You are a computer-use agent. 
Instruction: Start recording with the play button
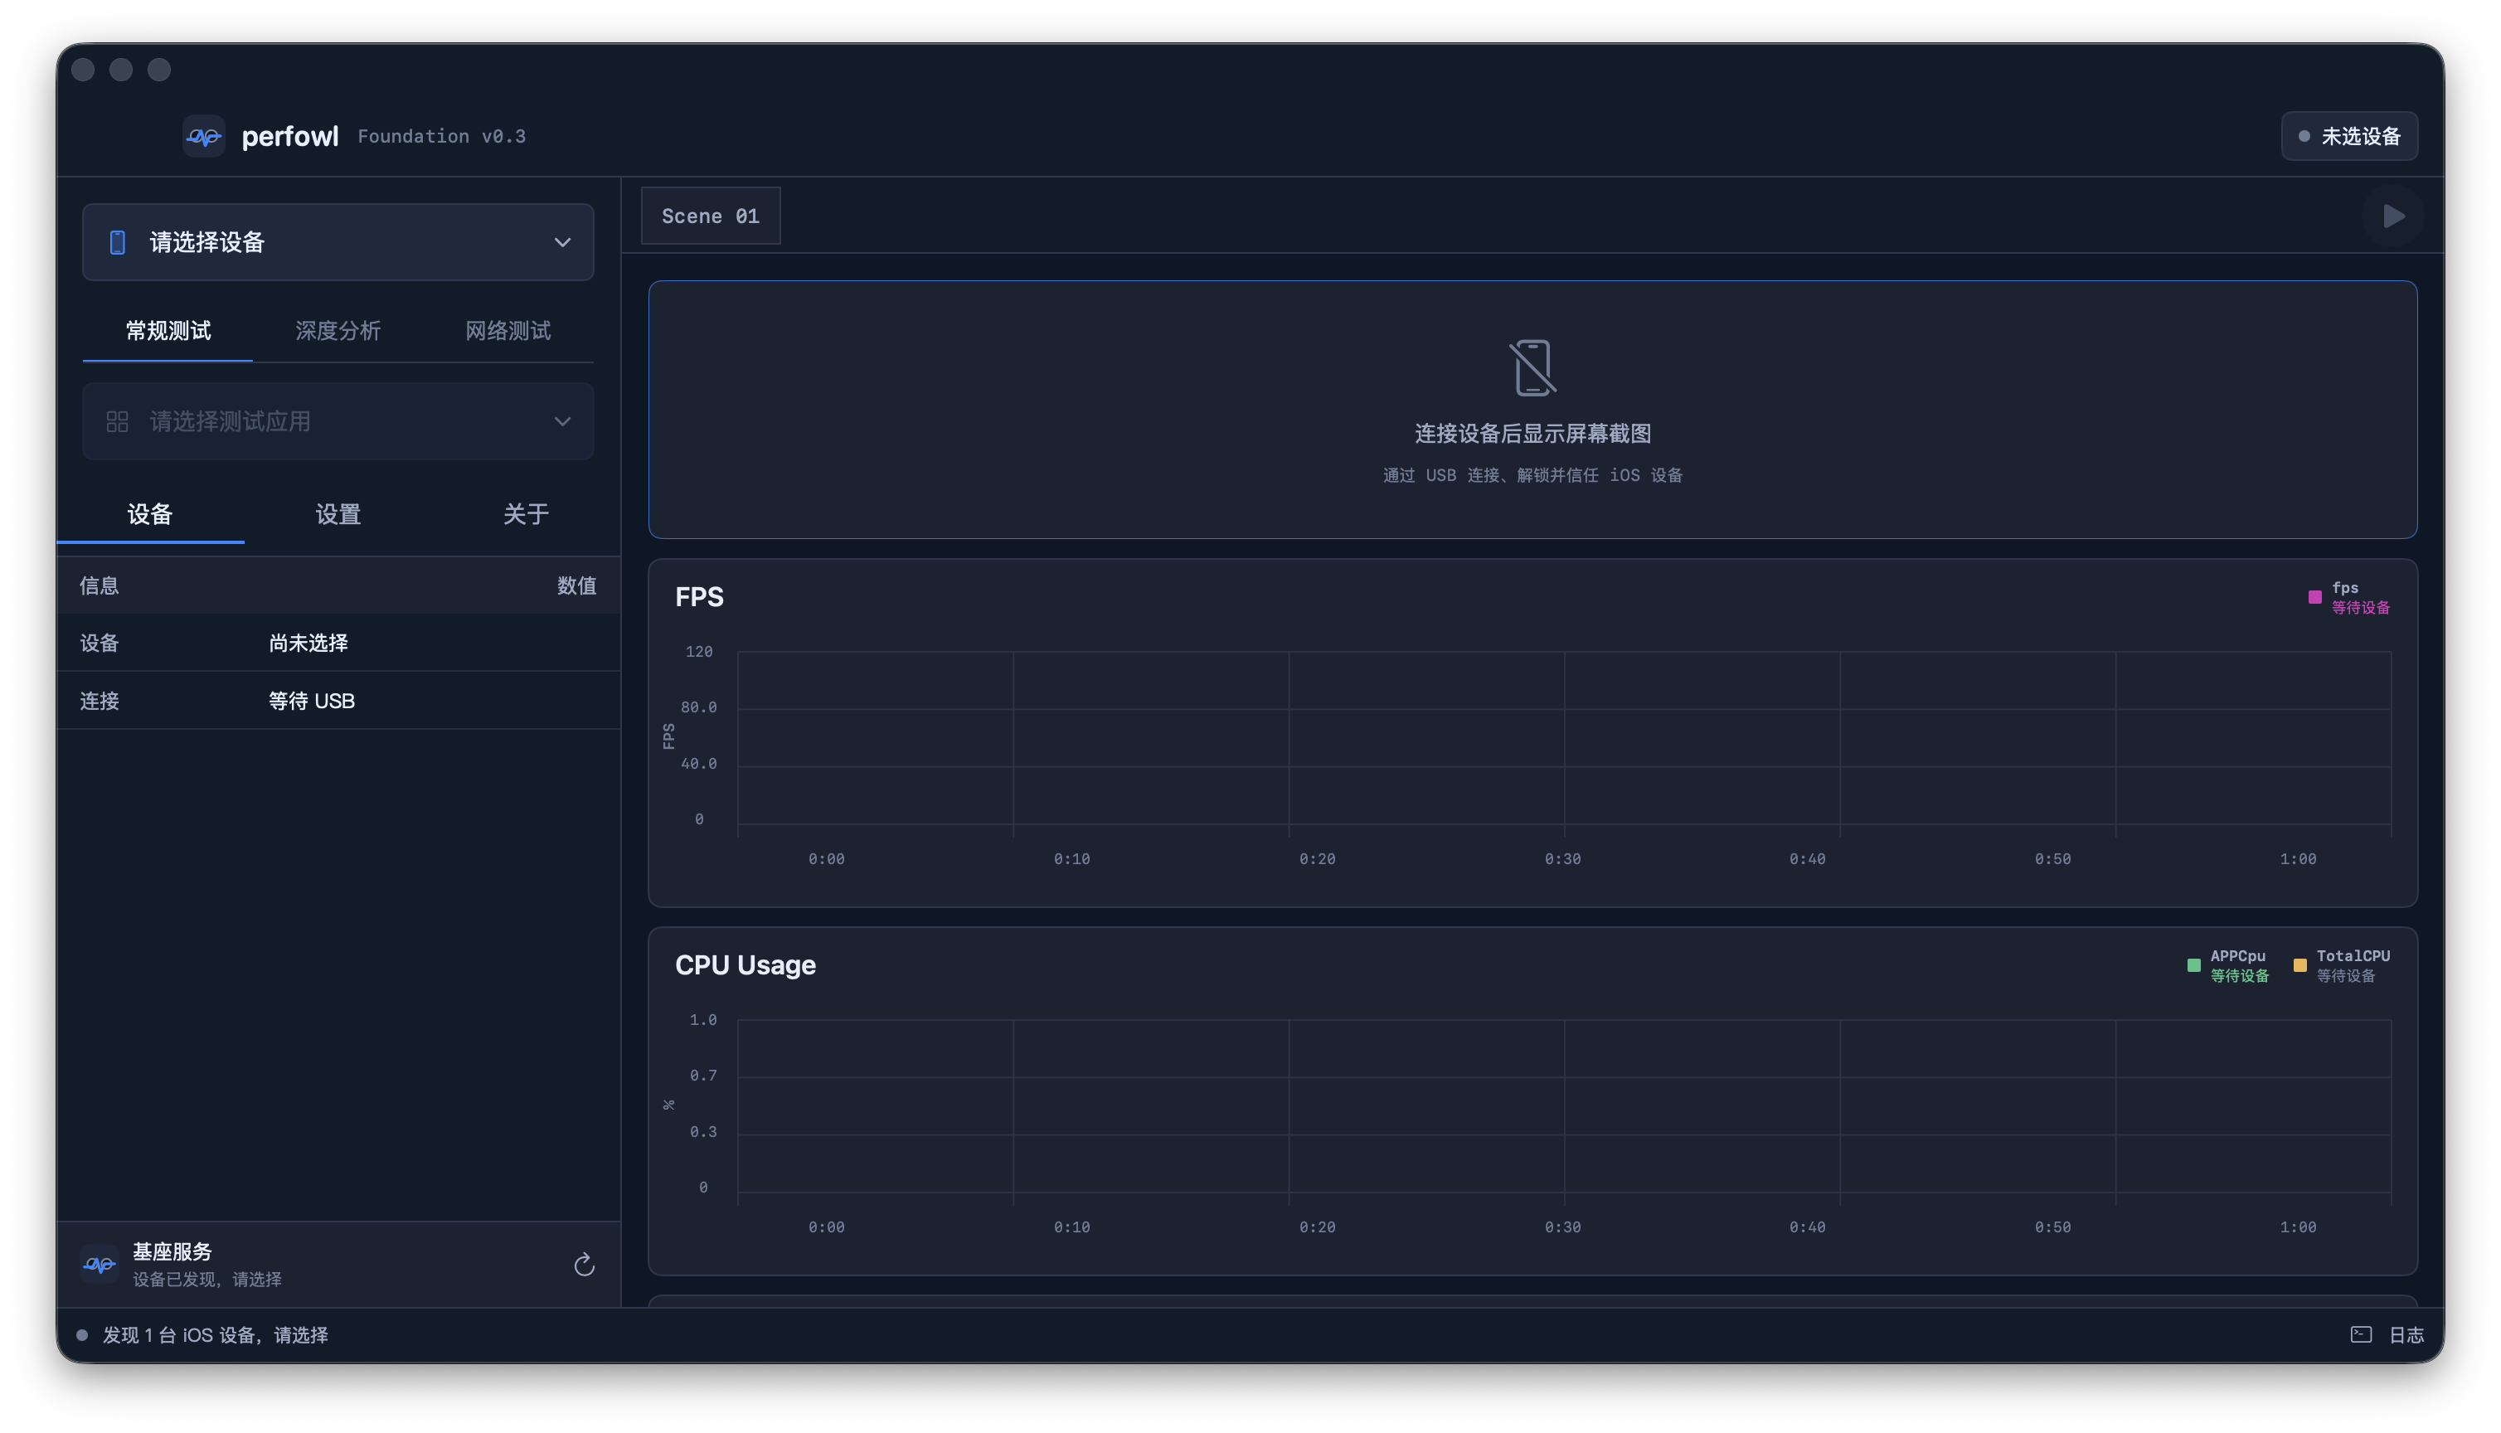tap(2392, 216)
